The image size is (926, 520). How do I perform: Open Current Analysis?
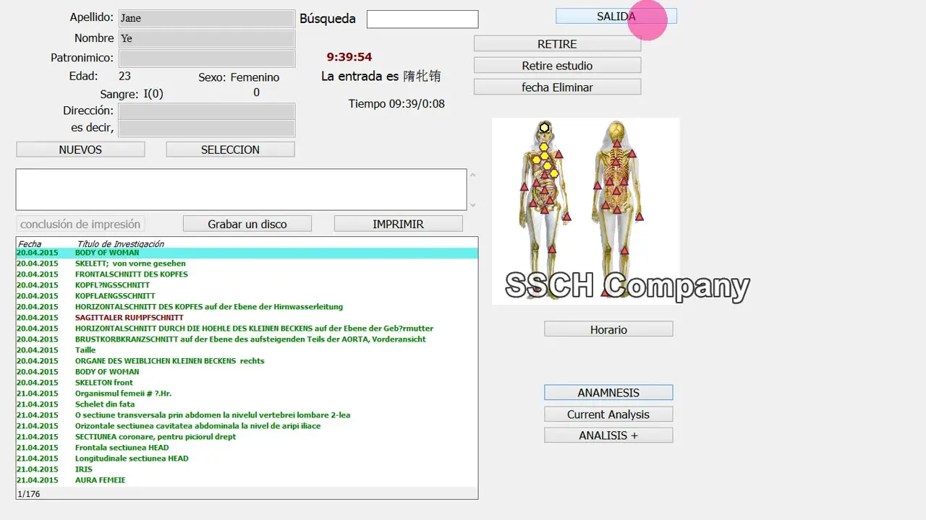pos(608,415)
